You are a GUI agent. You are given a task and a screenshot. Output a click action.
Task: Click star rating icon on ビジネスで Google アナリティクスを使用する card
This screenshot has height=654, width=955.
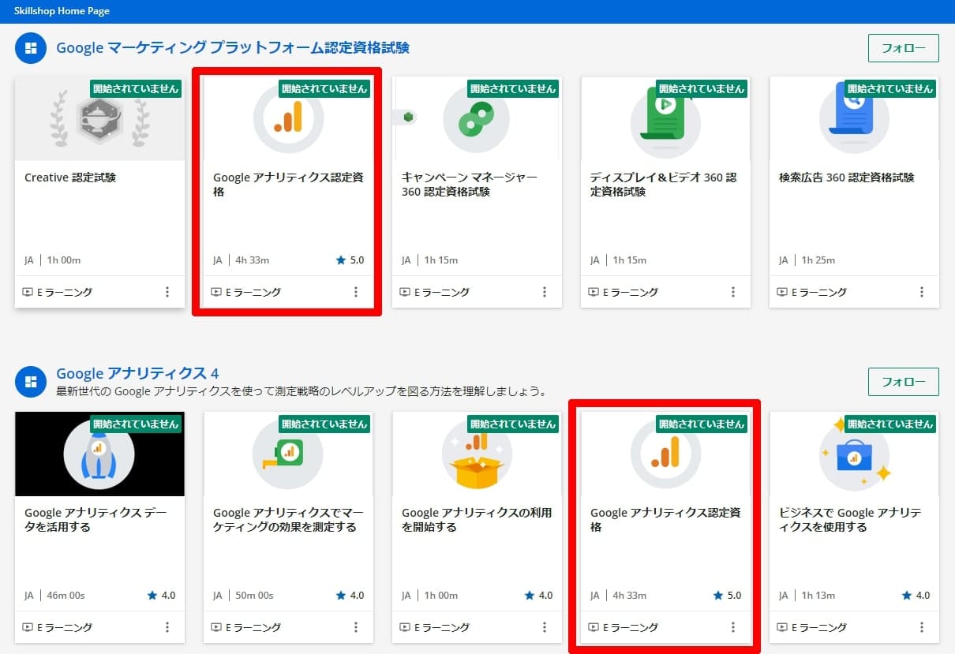coord(907,596)
